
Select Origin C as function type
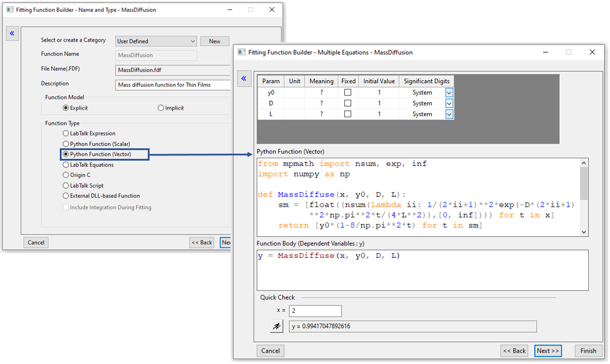66,175
